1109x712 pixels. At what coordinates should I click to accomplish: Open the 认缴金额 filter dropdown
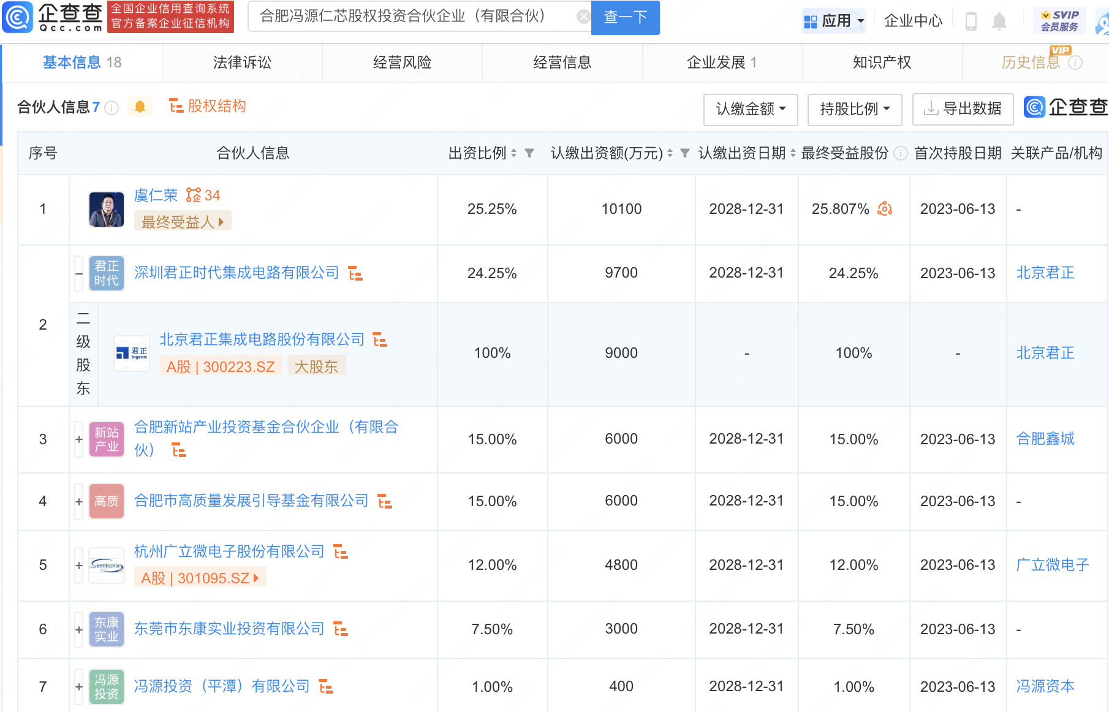(751, 109)
